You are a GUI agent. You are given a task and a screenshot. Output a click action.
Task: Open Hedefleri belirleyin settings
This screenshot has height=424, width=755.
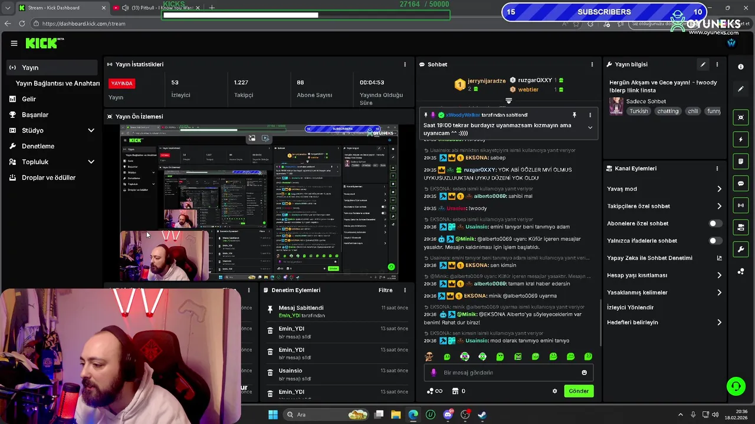664,322
